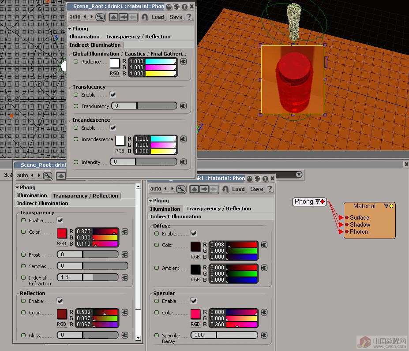
Task: Click the scroll-down arrow in the Transparency window
Action: tap(138, 338)
